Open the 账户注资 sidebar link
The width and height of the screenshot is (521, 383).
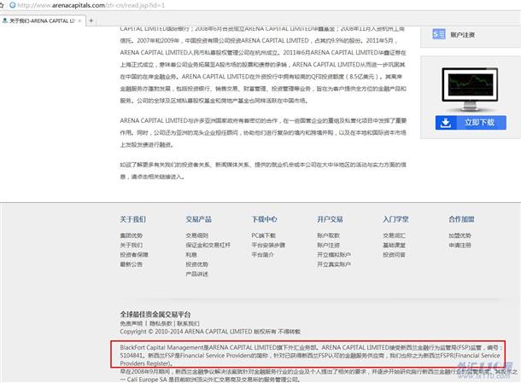[463, 34]
